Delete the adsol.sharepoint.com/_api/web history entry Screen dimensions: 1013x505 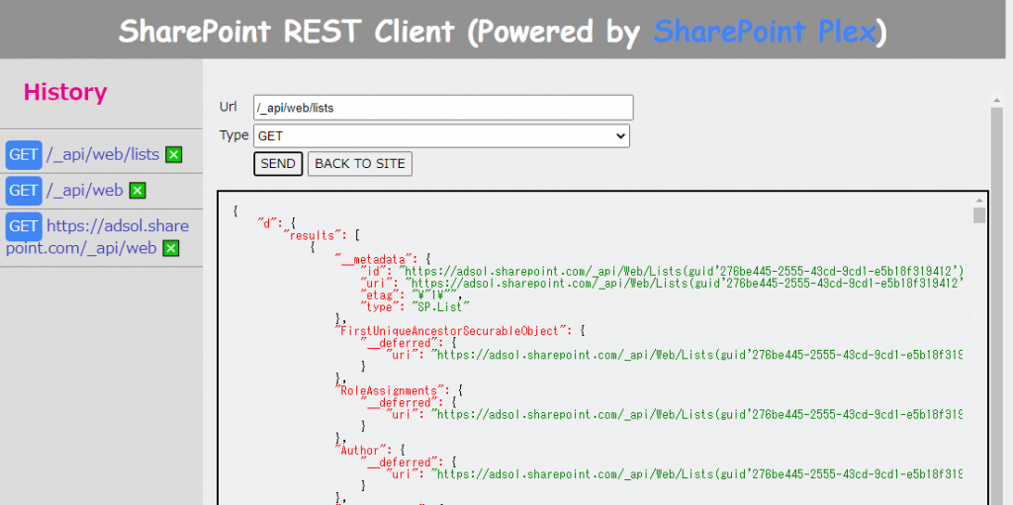point(170,248)
